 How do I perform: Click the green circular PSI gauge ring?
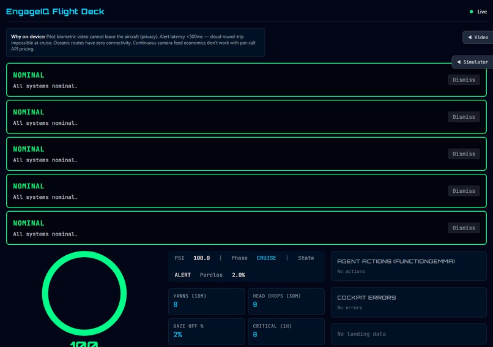[x=84, y=294]
